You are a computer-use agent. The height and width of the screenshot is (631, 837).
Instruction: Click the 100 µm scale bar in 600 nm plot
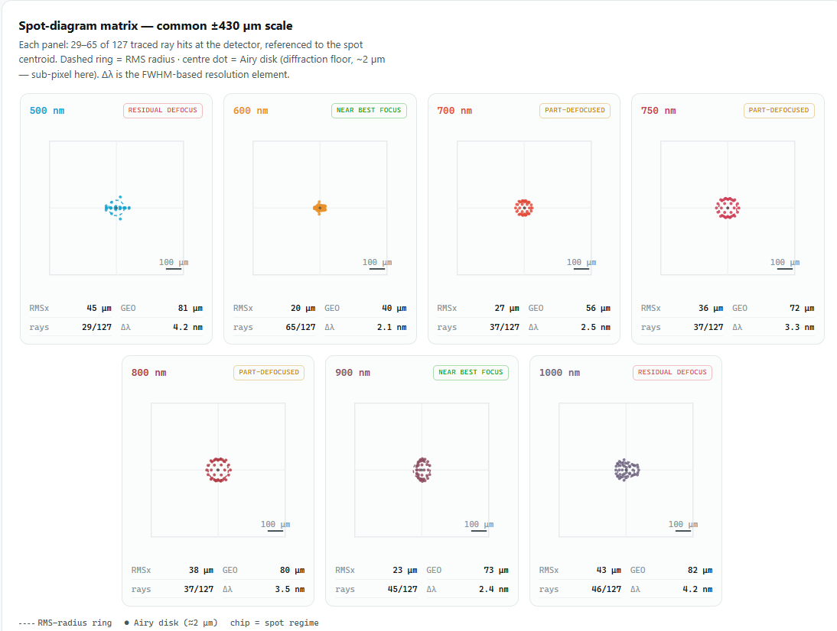pos(377,269)
